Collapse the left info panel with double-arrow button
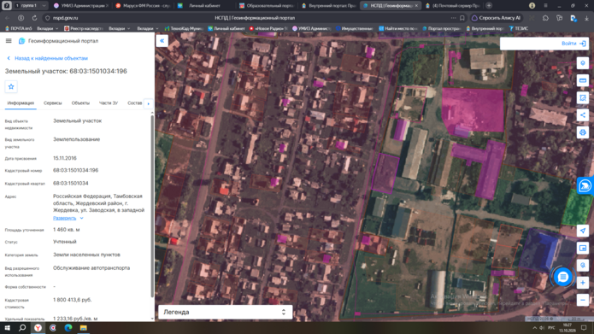The image size is (594, 334). [162, 41]
